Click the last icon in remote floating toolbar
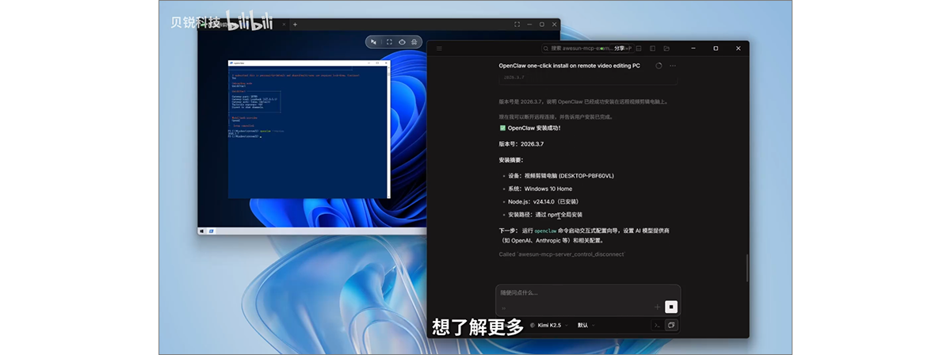 (x=414, y=42)
